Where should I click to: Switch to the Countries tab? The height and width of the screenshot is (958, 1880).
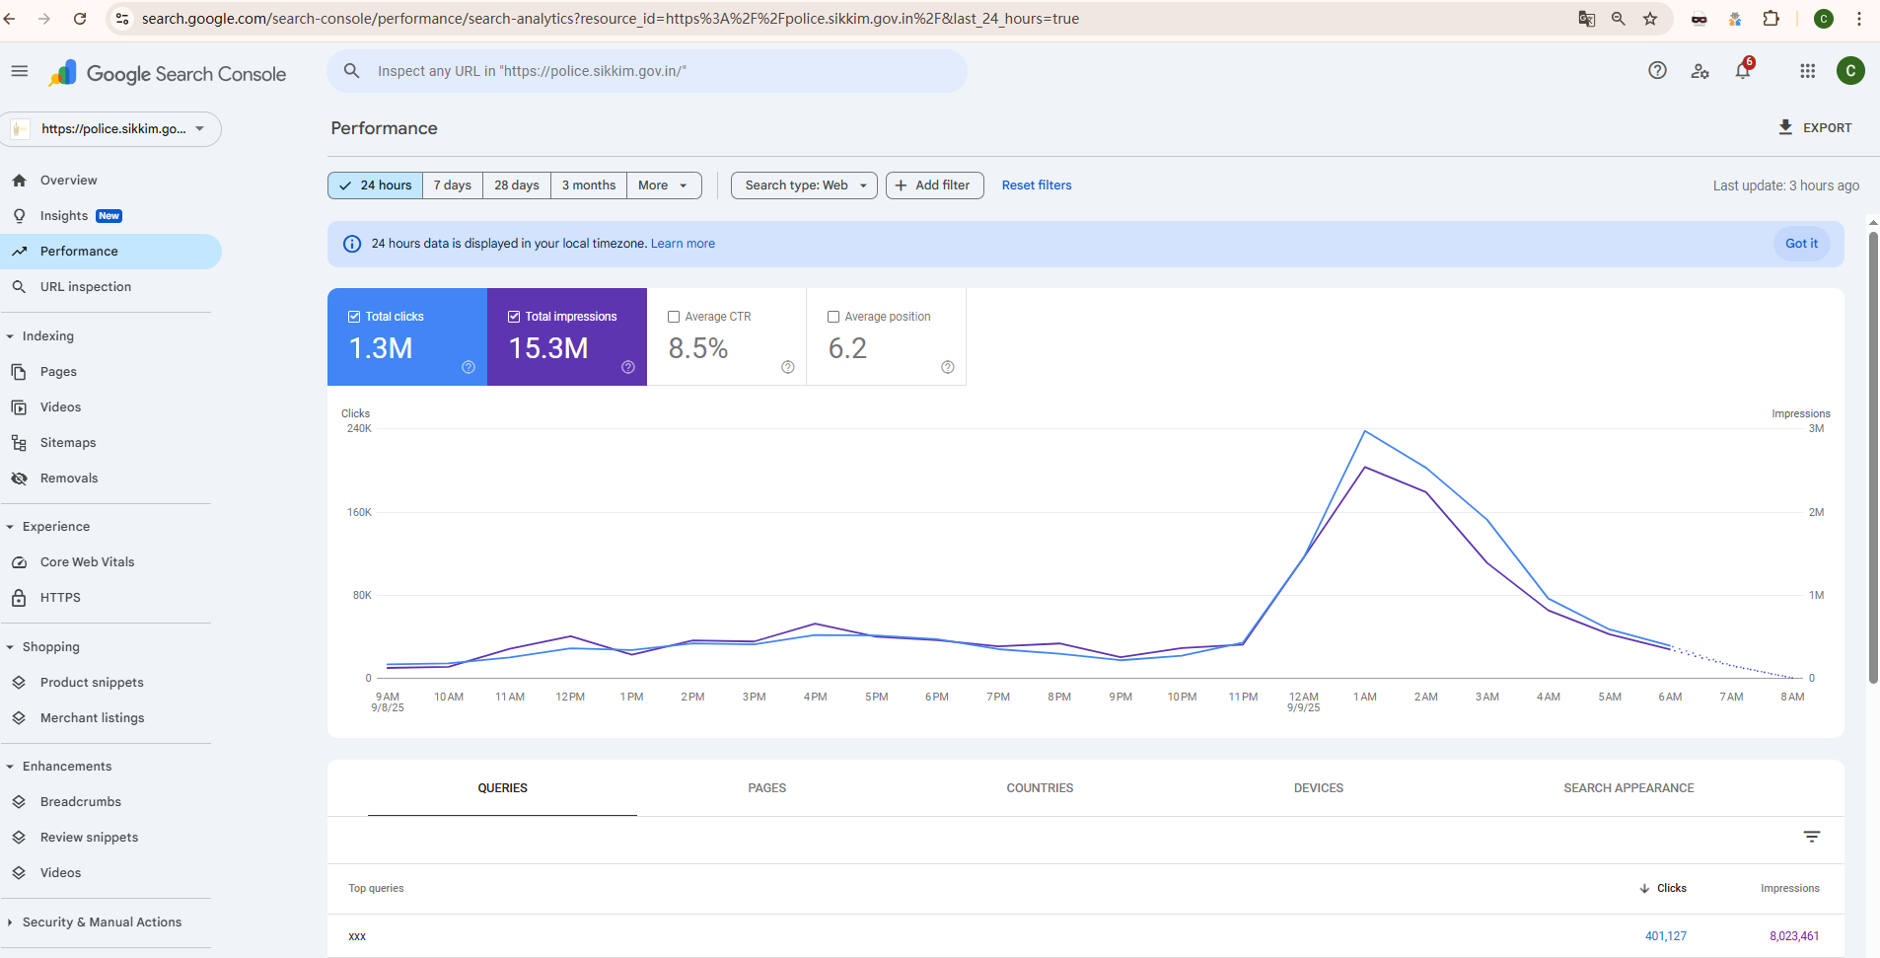1040,788
